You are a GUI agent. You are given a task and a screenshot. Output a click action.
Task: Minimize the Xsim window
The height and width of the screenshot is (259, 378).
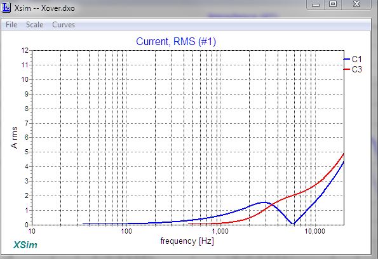tap(316, 4)
